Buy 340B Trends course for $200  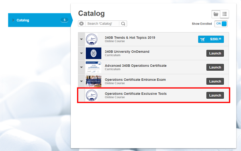[211, 39]
